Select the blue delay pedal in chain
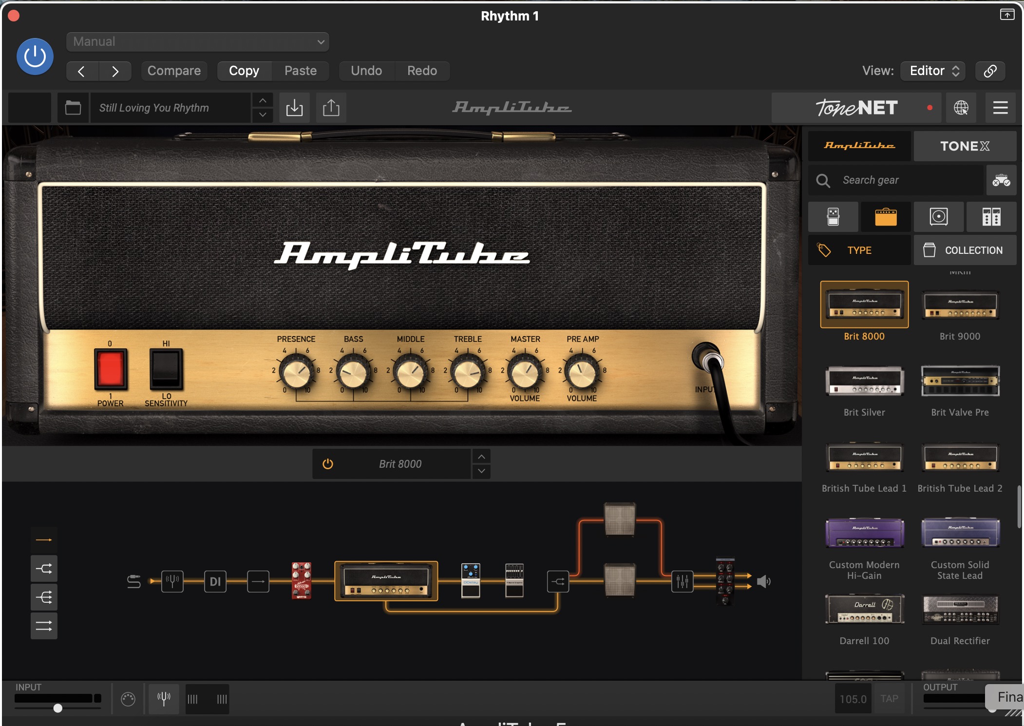 (471, 581)
